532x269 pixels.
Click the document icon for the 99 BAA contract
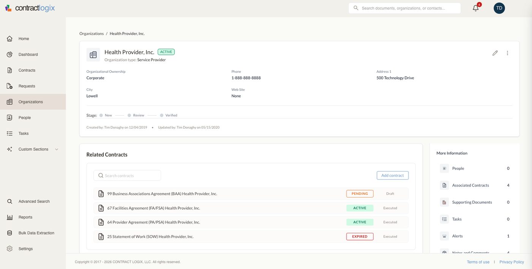tap(101, 194)
